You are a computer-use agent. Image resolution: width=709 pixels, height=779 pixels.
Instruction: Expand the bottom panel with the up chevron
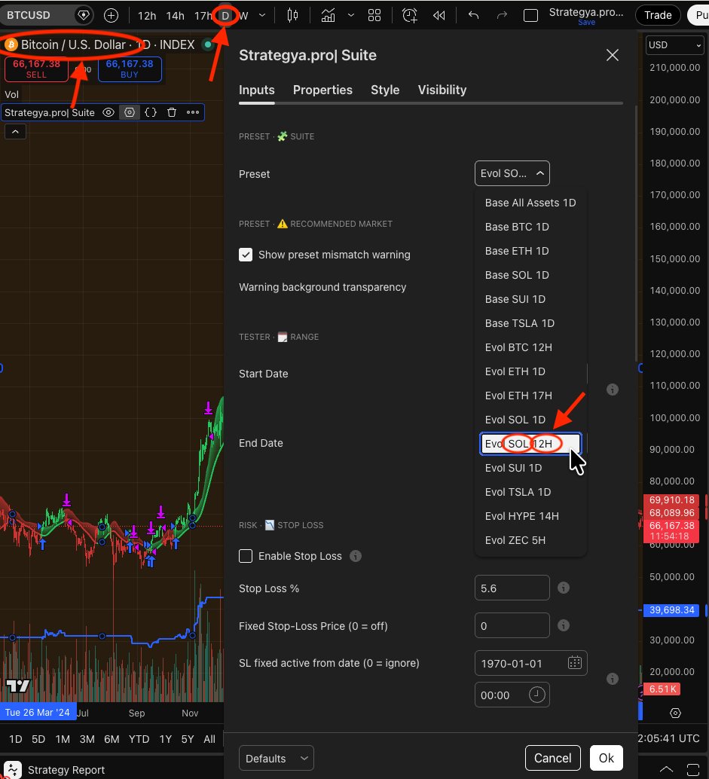[666, 769]
